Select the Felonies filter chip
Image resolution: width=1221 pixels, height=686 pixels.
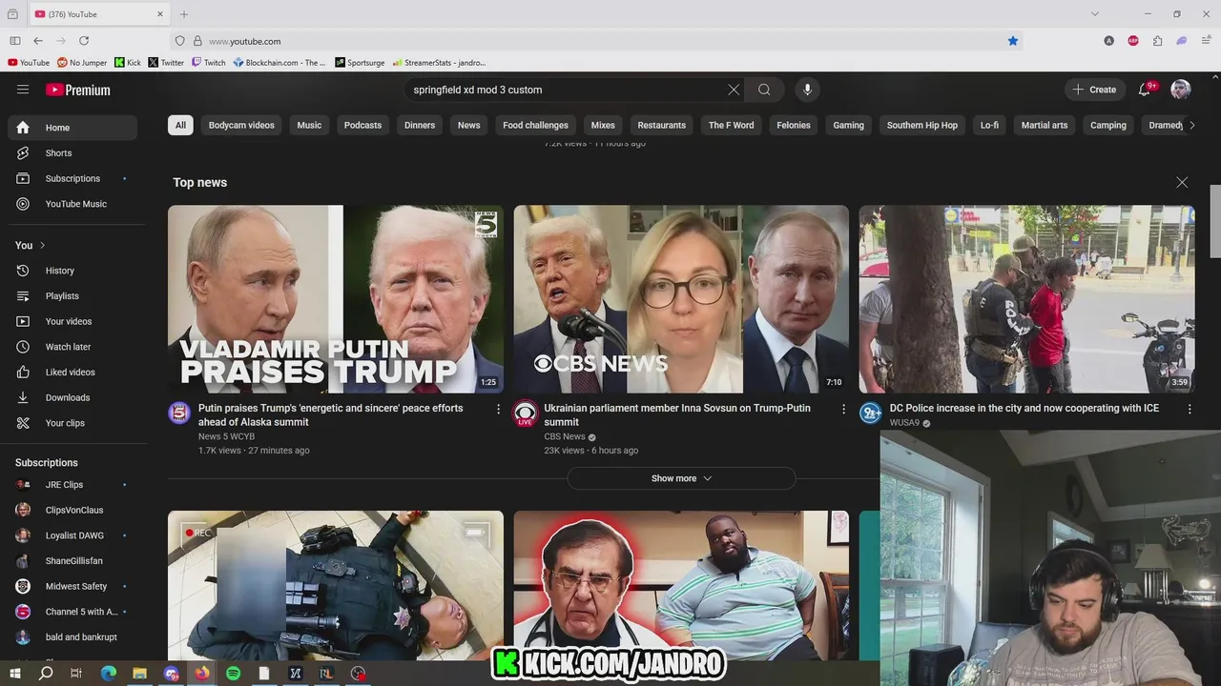tap(794, 125)
